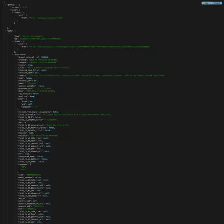Click the "summary" text string value

point(98,75)
